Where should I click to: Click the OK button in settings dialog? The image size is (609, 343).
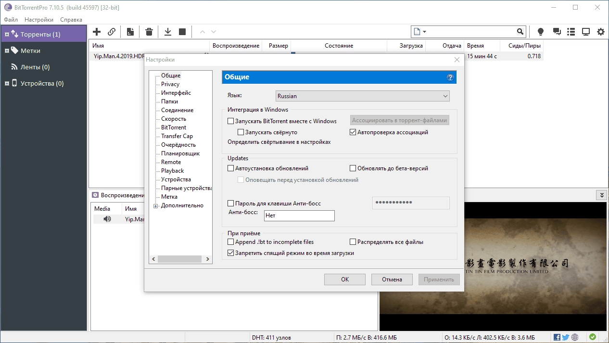point(345,279)
